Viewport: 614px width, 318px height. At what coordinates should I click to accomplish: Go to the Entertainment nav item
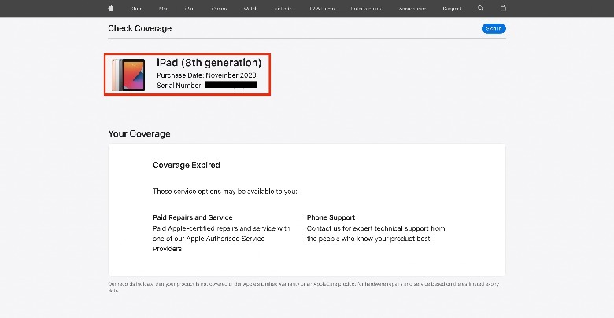point(366,9)
